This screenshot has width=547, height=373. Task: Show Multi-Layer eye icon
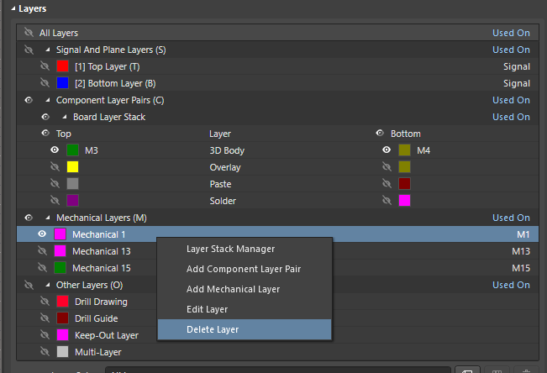point(45,352)
